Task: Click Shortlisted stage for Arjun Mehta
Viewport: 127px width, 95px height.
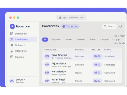Action: pos(110,65)
